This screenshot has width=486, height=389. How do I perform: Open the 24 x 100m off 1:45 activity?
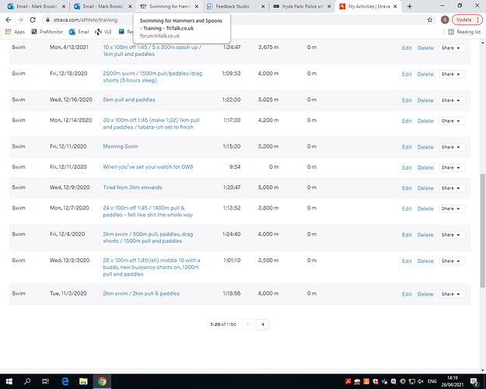[149, 212]
